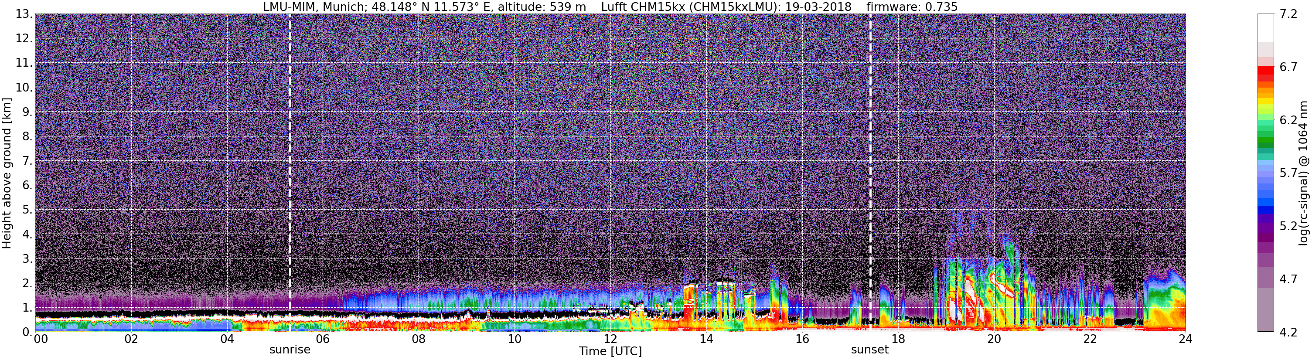The width and height of the screenshot is (1312, 360).
Task: Click the y-axis tick label '8.'
Action: [x=27, y=136]
